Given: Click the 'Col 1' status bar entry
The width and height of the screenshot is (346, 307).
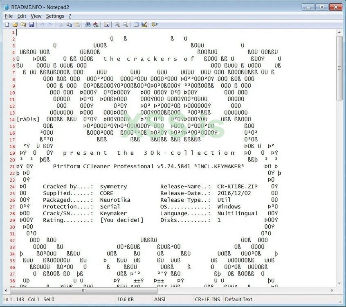Looking at the screenshot, I should (34, 300).
